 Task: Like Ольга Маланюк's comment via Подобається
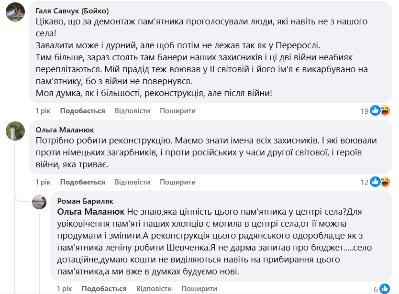(82, 182)
